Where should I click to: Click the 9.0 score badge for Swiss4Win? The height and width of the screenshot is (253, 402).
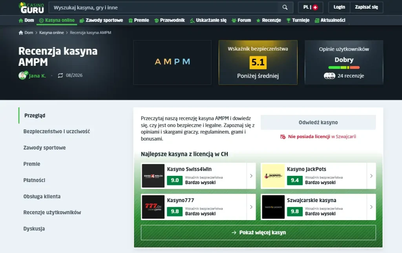point(175,180)
